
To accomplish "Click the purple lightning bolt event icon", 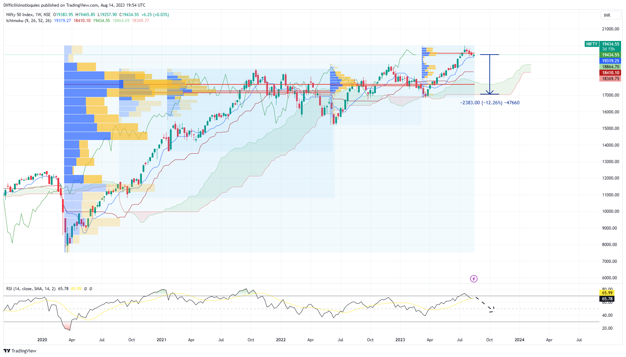I will (x=474, y=279).
